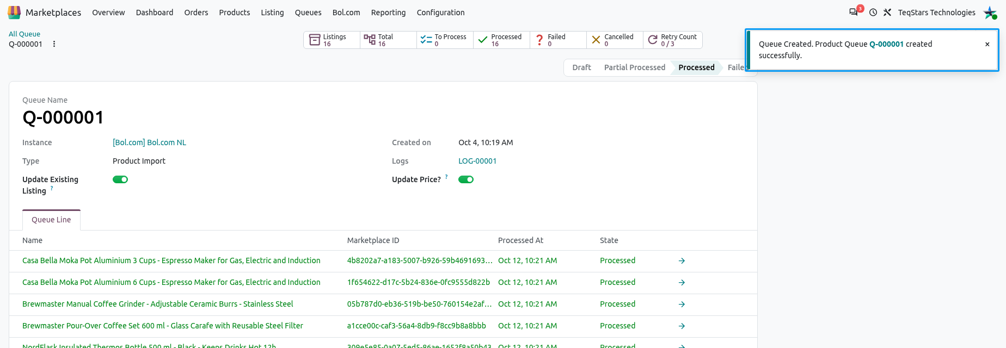Image resolution: width=1006 pixels, height=348 pixels.
Task: Click TeqStars Technologies company name
Action: point(937,13)
